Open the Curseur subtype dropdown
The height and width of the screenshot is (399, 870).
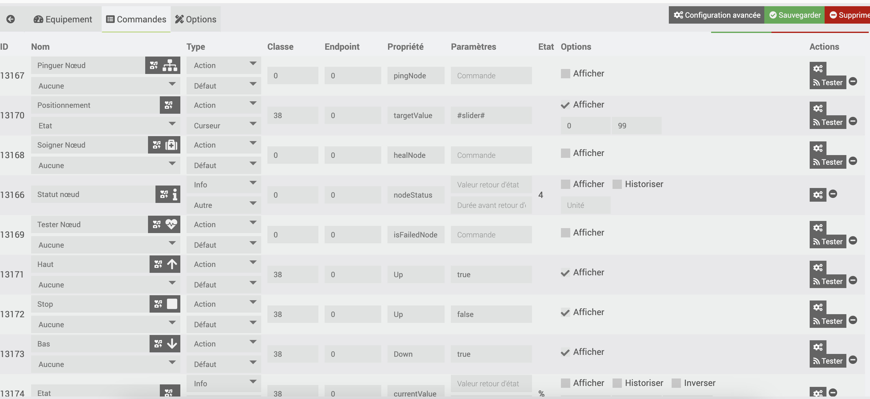click(x=224, y=126)
